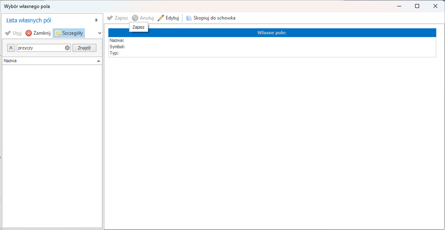Screen dimensions: 445x230
Task: Click the Nazwa column header label
Action: click(10, 61)
